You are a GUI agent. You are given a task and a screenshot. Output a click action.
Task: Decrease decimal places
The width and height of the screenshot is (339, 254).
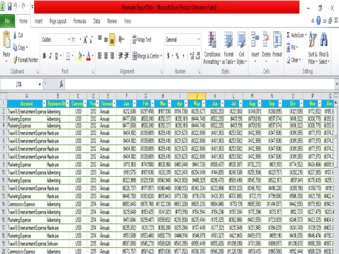click(198, 56)
